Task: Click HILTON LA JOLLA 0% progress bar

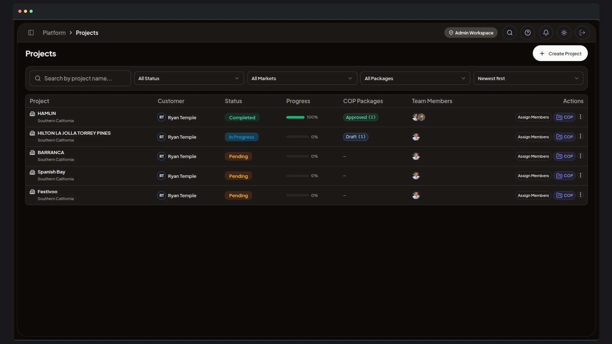Action: tap(297, 137)
